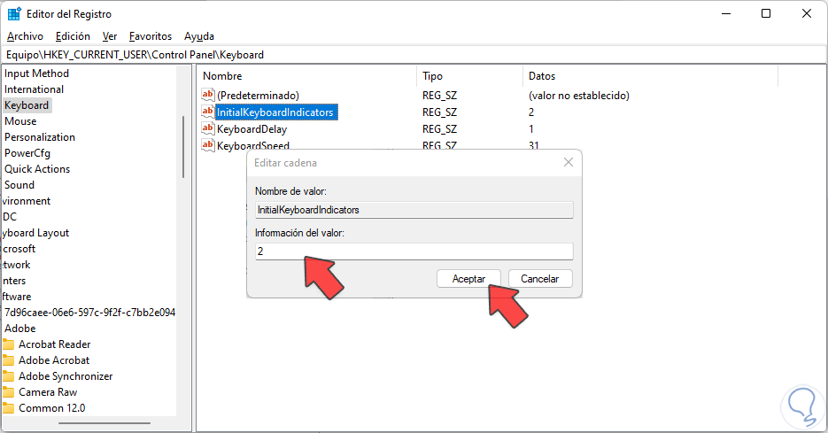
Task: Click the tree pane vertical scrollbar
Action: point(183,147)
